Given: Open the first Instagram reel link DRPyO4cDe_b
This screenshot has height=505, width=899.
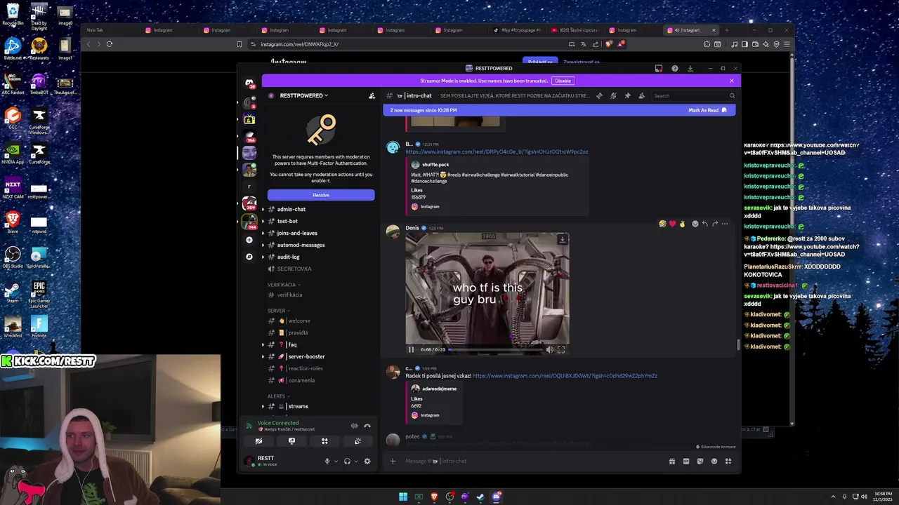Looking at the screenshot, I should [x=497, y=151].
